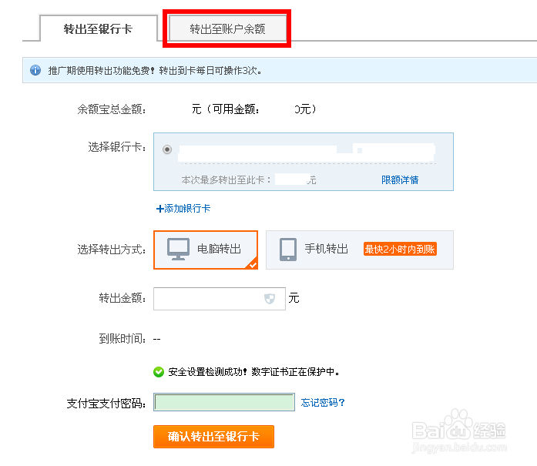Click the mobile phone icon

pos(288,250)
